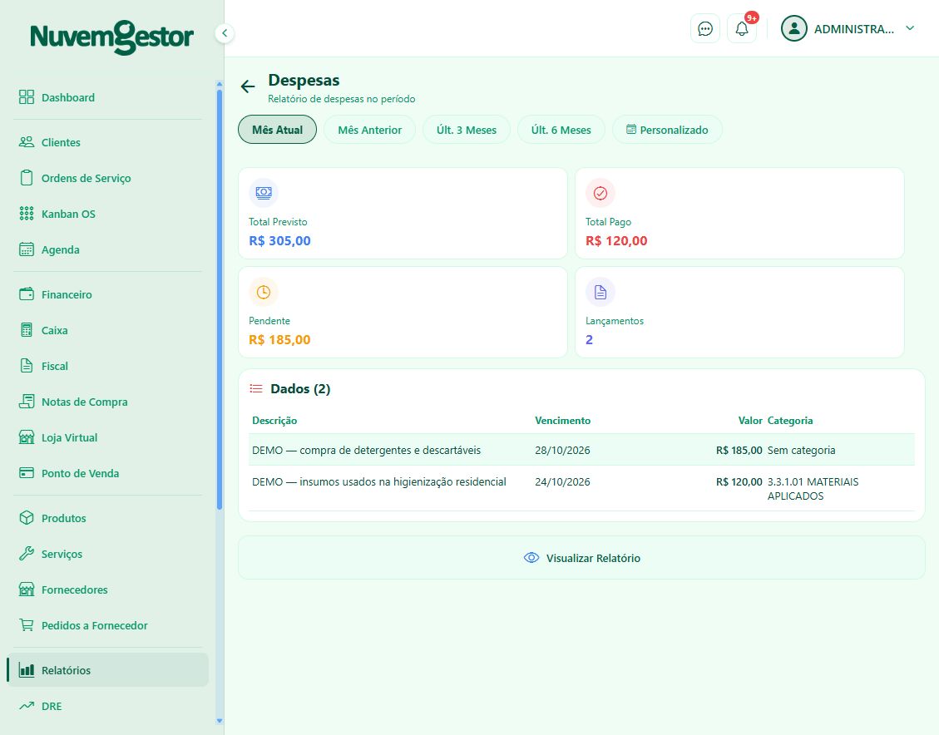Image resolution: width=939 pixels, height=735 pixels.
Task: Select the row 'DEMO — insumos usados na higienização residencial'
Action: coord(581,488)
